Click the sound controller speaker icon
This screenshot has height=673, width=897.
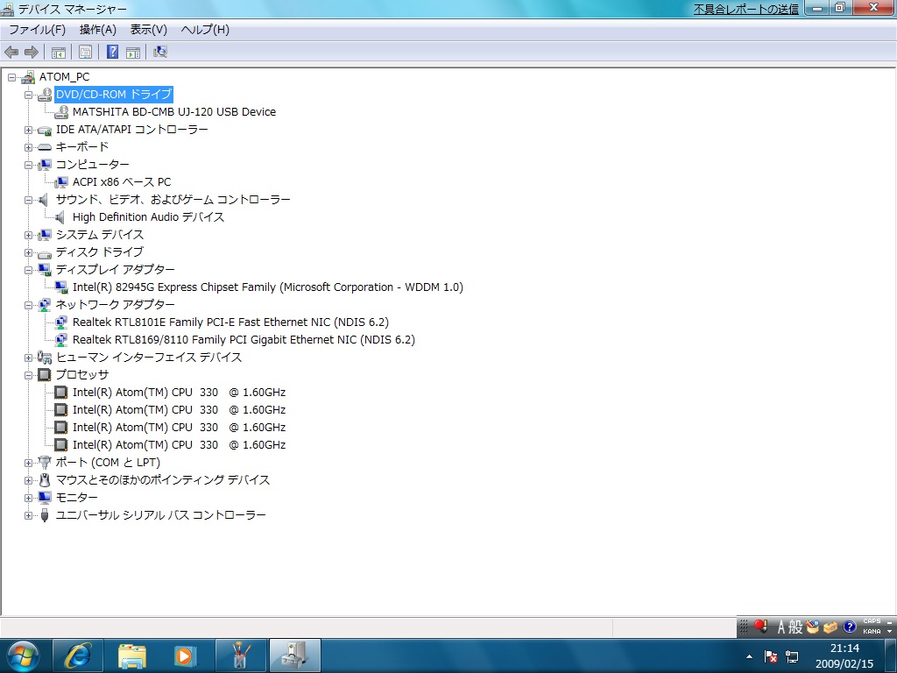pos(44,200)
